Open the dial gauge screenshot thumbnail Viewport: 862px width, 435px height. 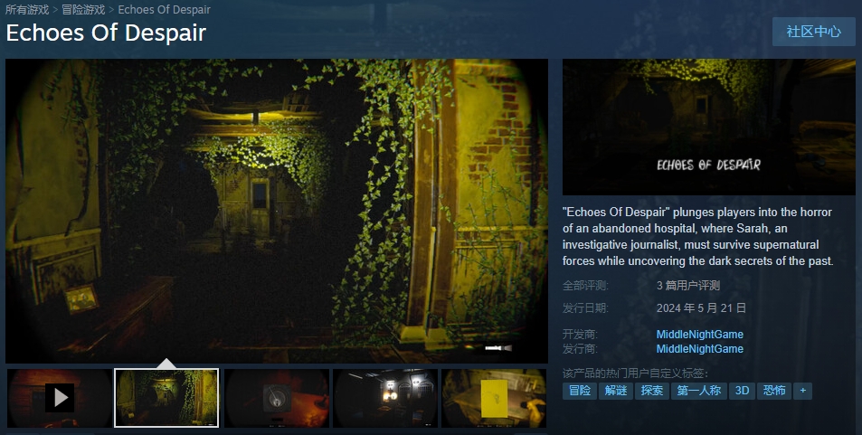tap(277, 398)
